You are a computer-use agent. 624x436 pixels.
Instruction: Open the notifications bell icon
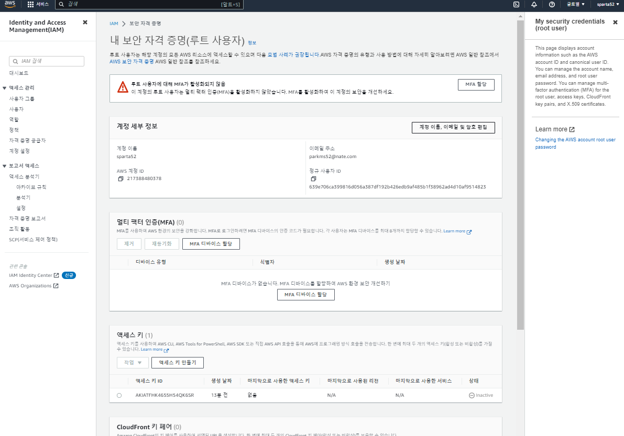534,4
